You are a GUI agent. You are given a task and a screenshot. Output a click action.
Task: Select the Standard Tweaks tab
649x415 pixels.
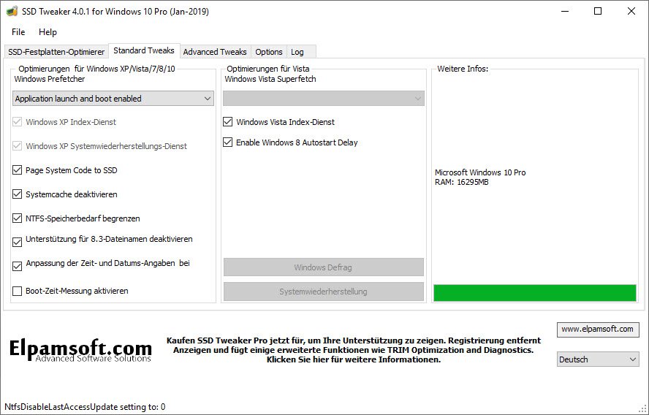[144, 50]
